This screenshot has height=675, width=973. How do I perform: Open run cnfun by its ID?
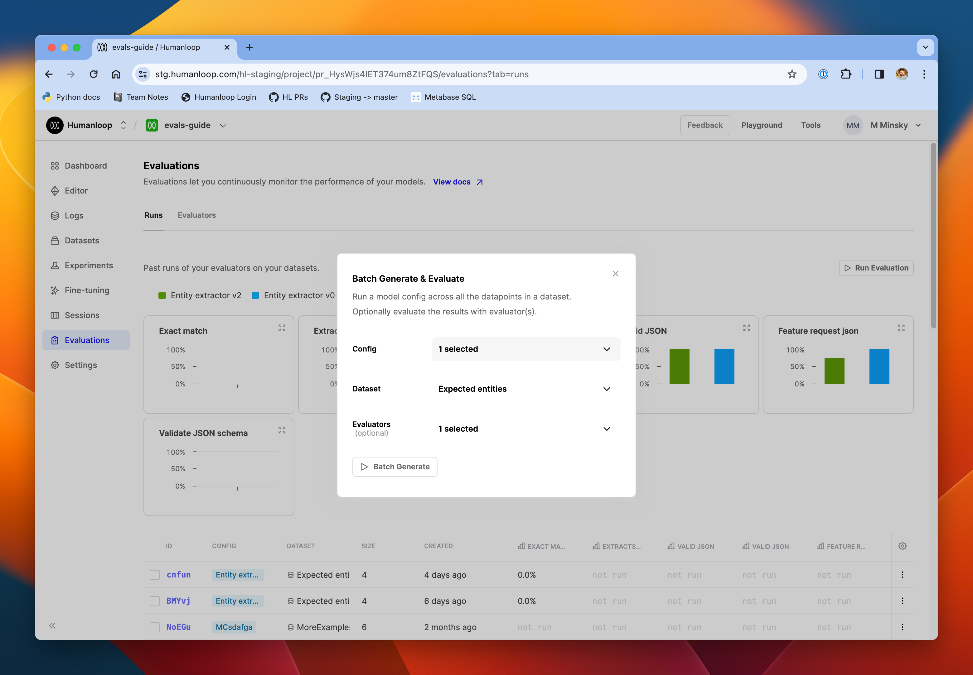coord(179,575)
